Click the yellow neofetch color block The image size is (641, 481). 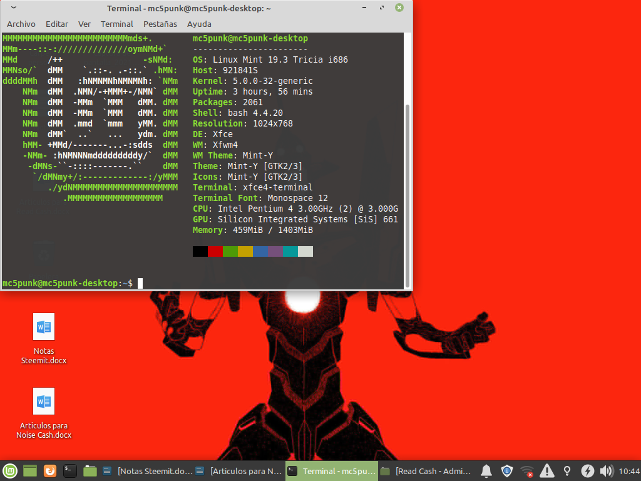point(245,251)
